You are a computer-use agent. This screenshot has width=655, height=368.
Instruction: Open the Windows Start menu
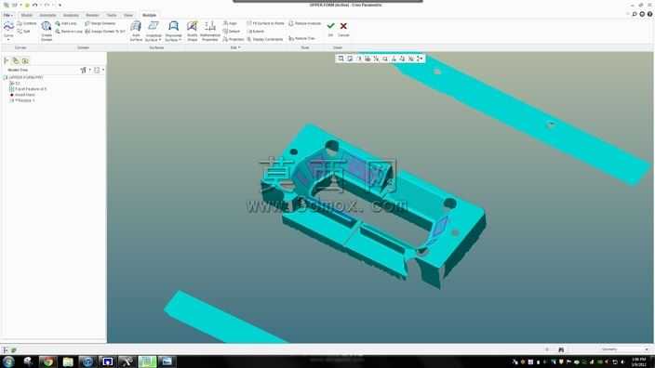(x=8, y=361)
